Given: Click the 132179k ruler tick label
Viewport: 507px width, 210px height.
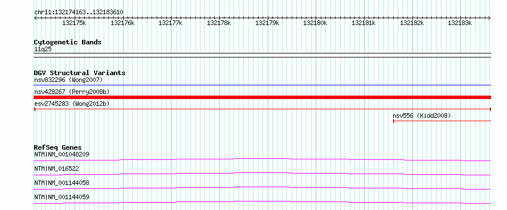Looking at the screenshot, I should (x=267, y=23).
